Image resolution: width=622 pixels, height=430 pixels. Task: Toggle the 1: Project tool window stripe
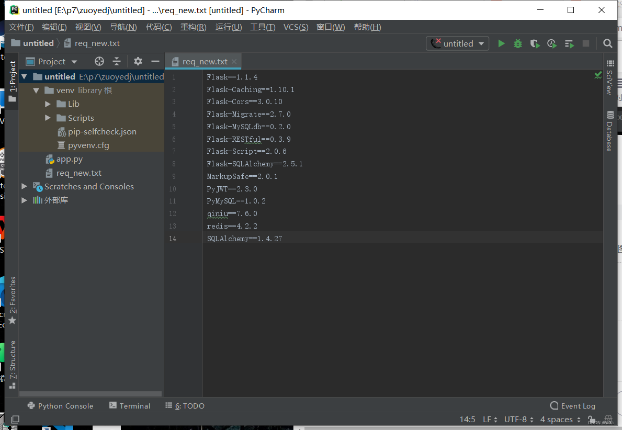point(13,81)
